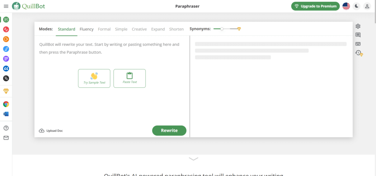376x176 pixels.
Task: Select the Fluency mode tab
Action: tap(87, 29)
